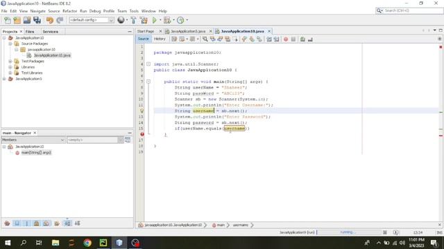The image size is (444, 249).
Task: Click username breadcrumb in editor bottom bar
Action: tap(241, 225)
